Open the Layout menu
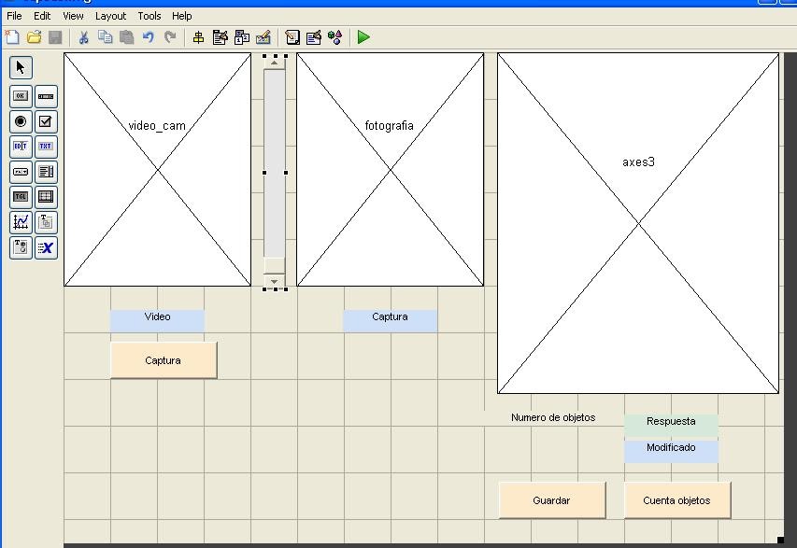 point(109,15)
